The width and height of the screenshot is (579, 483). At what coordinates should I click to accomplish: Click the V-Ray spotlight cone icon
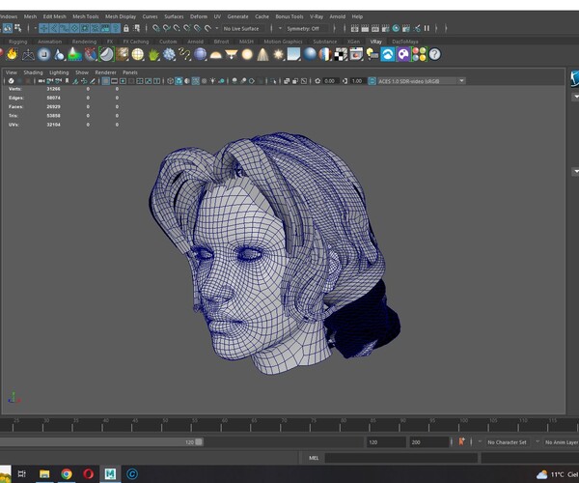(262, 54)
